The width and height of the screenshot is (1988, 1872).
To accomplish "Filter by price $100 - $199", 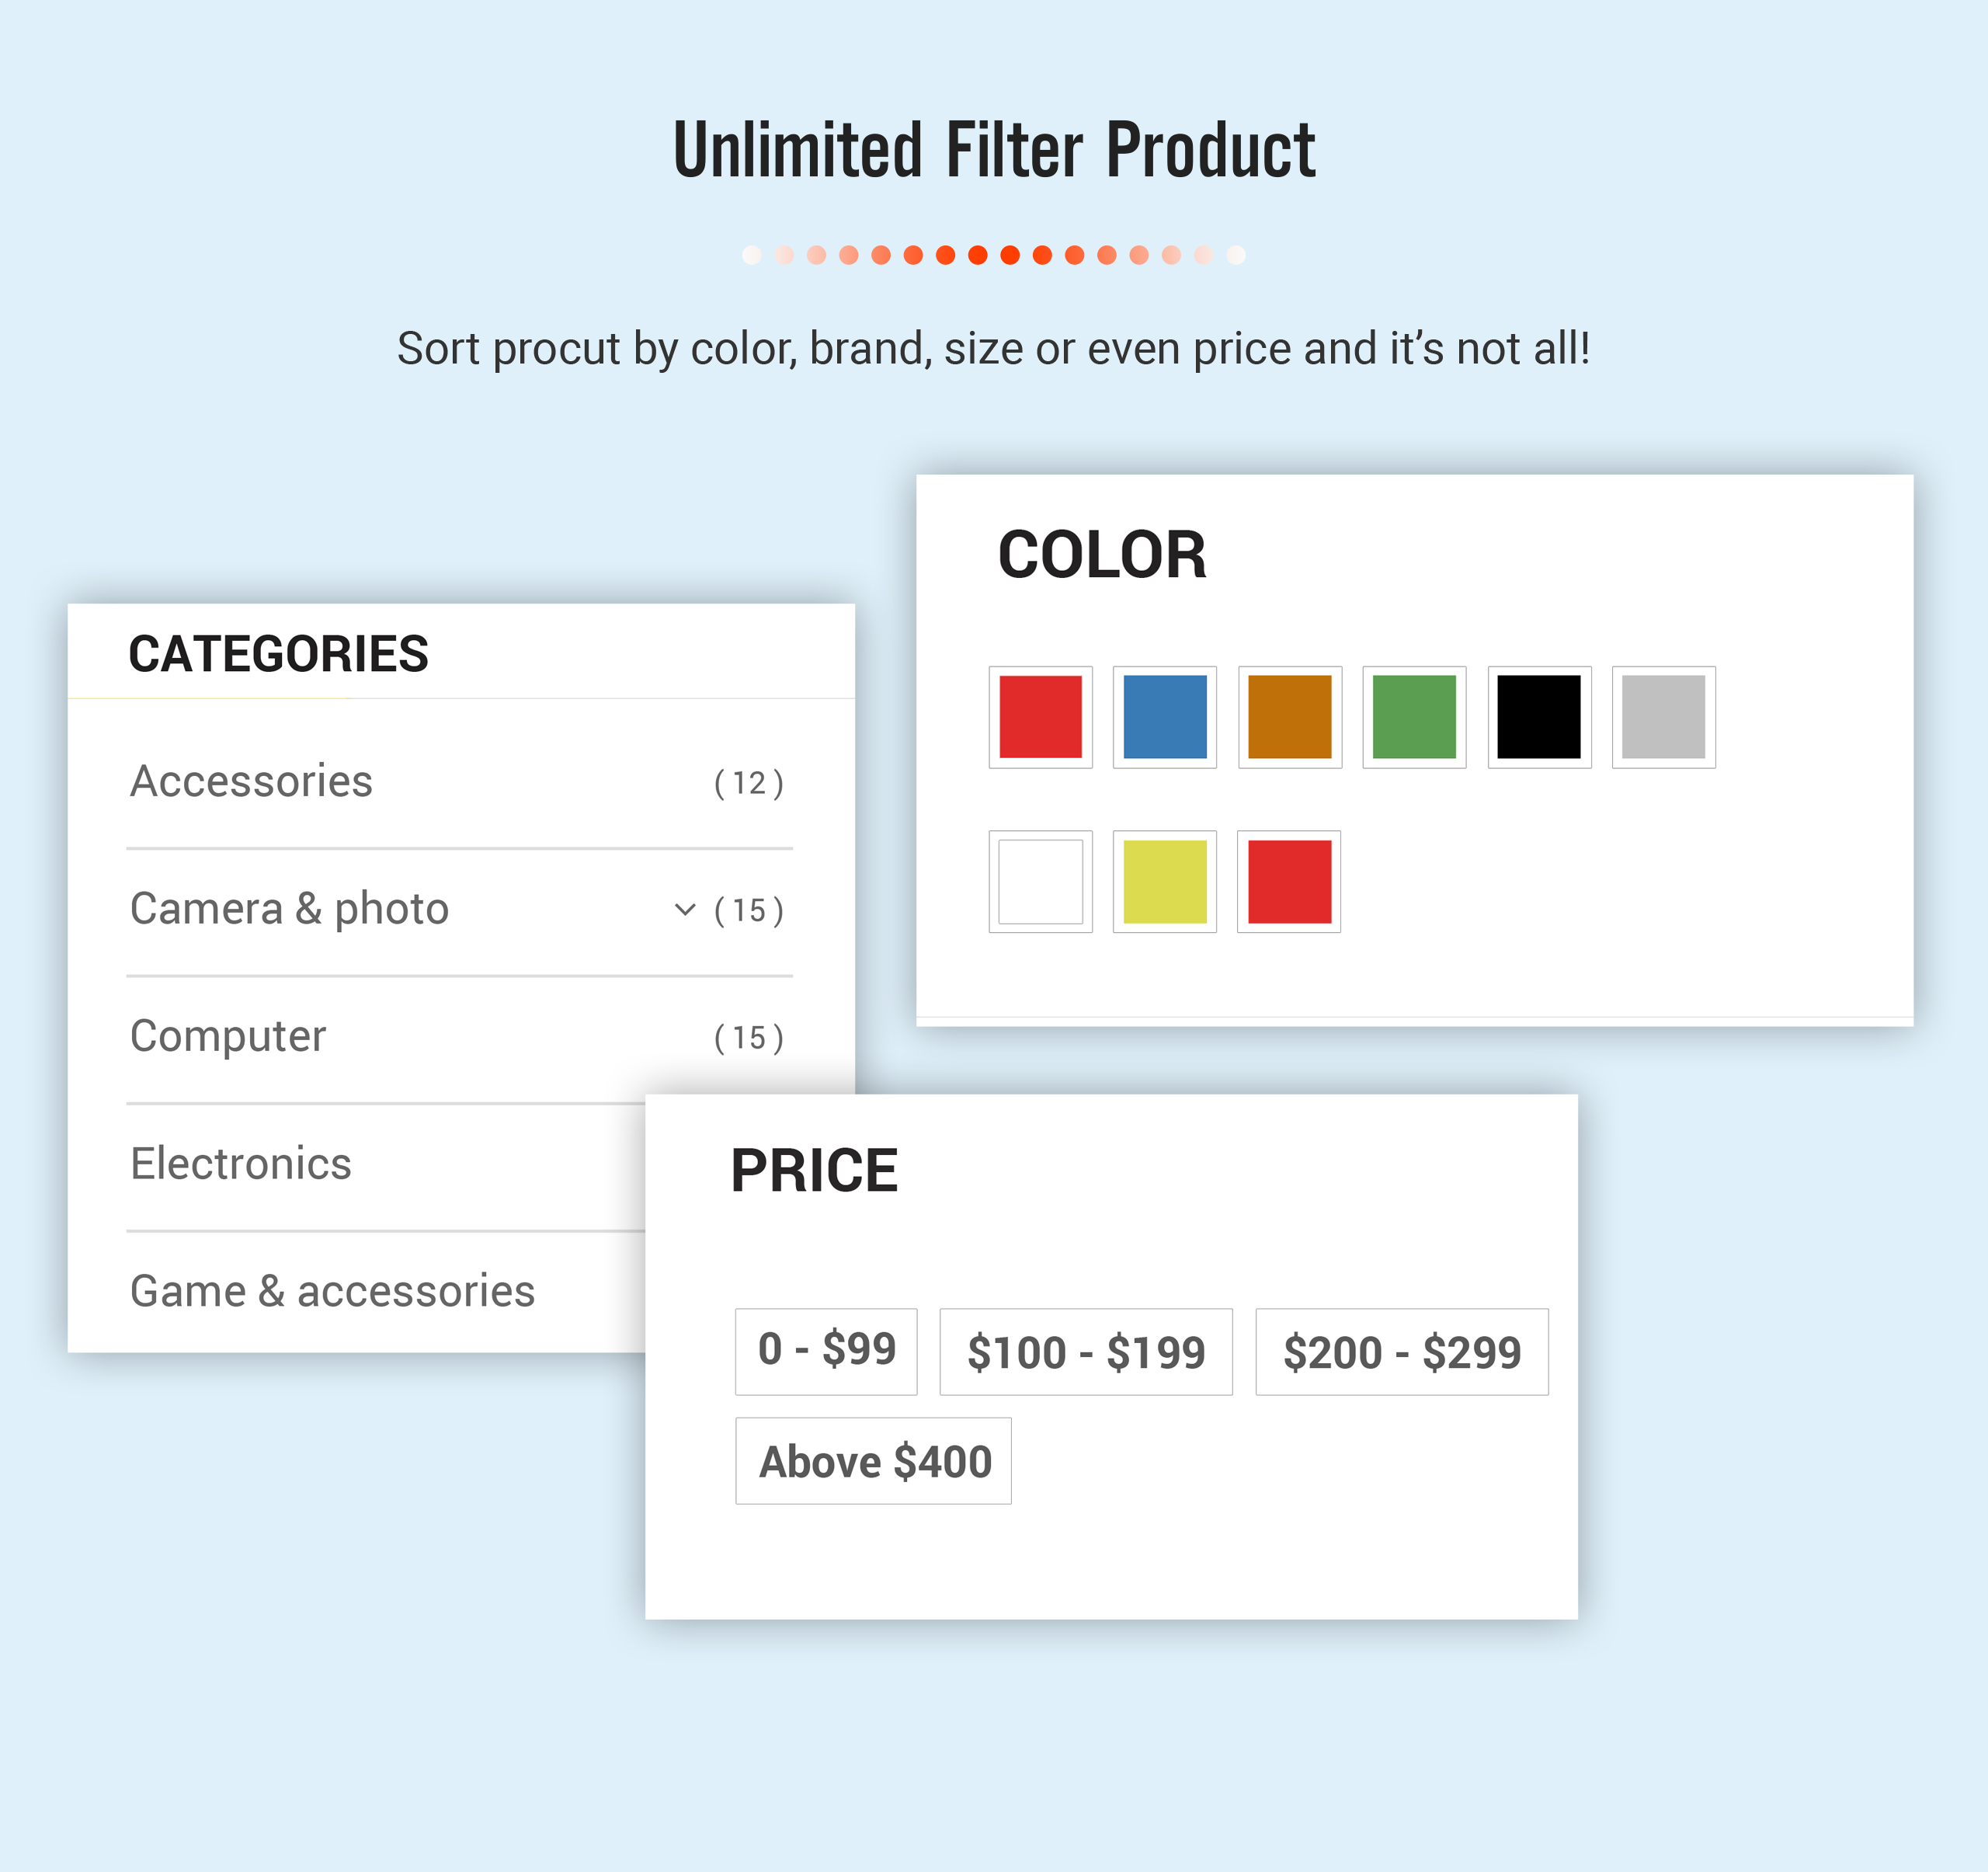I will point(1086,1351).
